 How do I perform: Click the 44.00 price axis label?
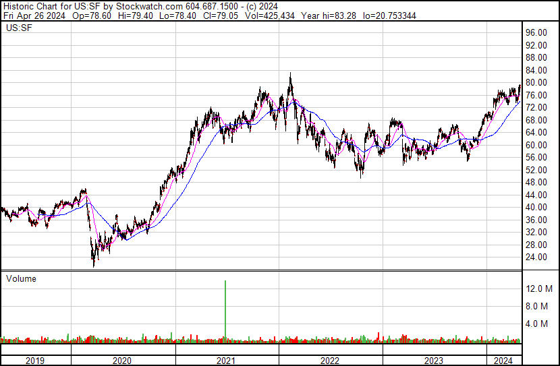(536, 195)
